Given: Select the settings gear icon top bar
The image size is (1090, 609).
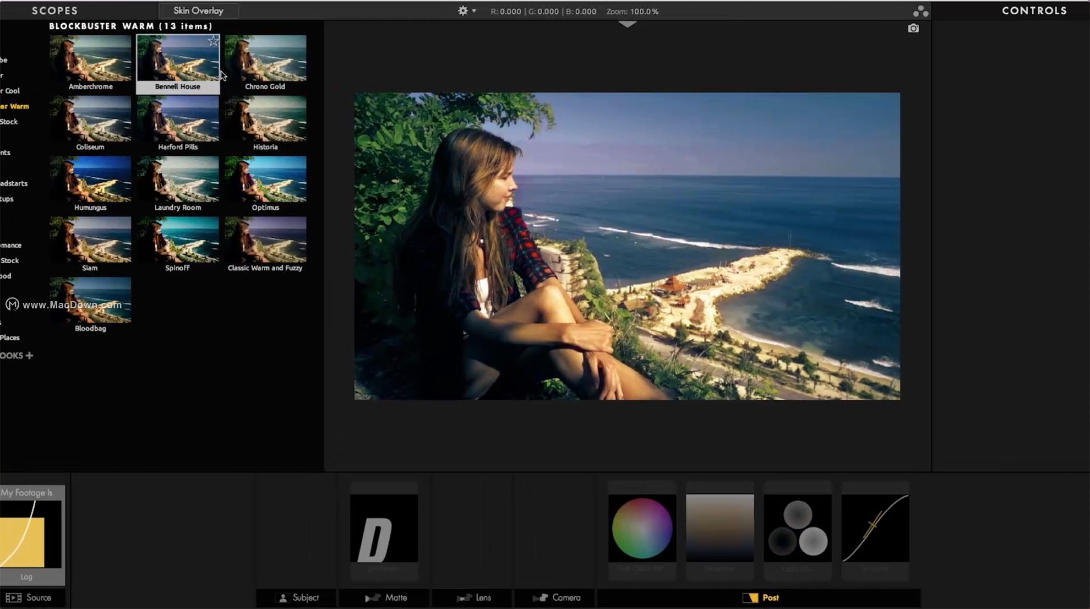Looking at the screenshot, I should point(462,10).
